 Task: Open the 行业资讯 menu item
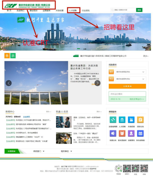pyautogui.click(x=86, y=11)
